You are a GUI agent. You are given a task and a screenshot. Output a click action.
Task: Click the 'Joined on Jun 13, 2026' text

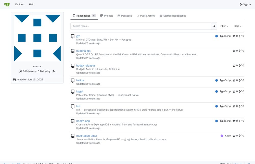30,80
